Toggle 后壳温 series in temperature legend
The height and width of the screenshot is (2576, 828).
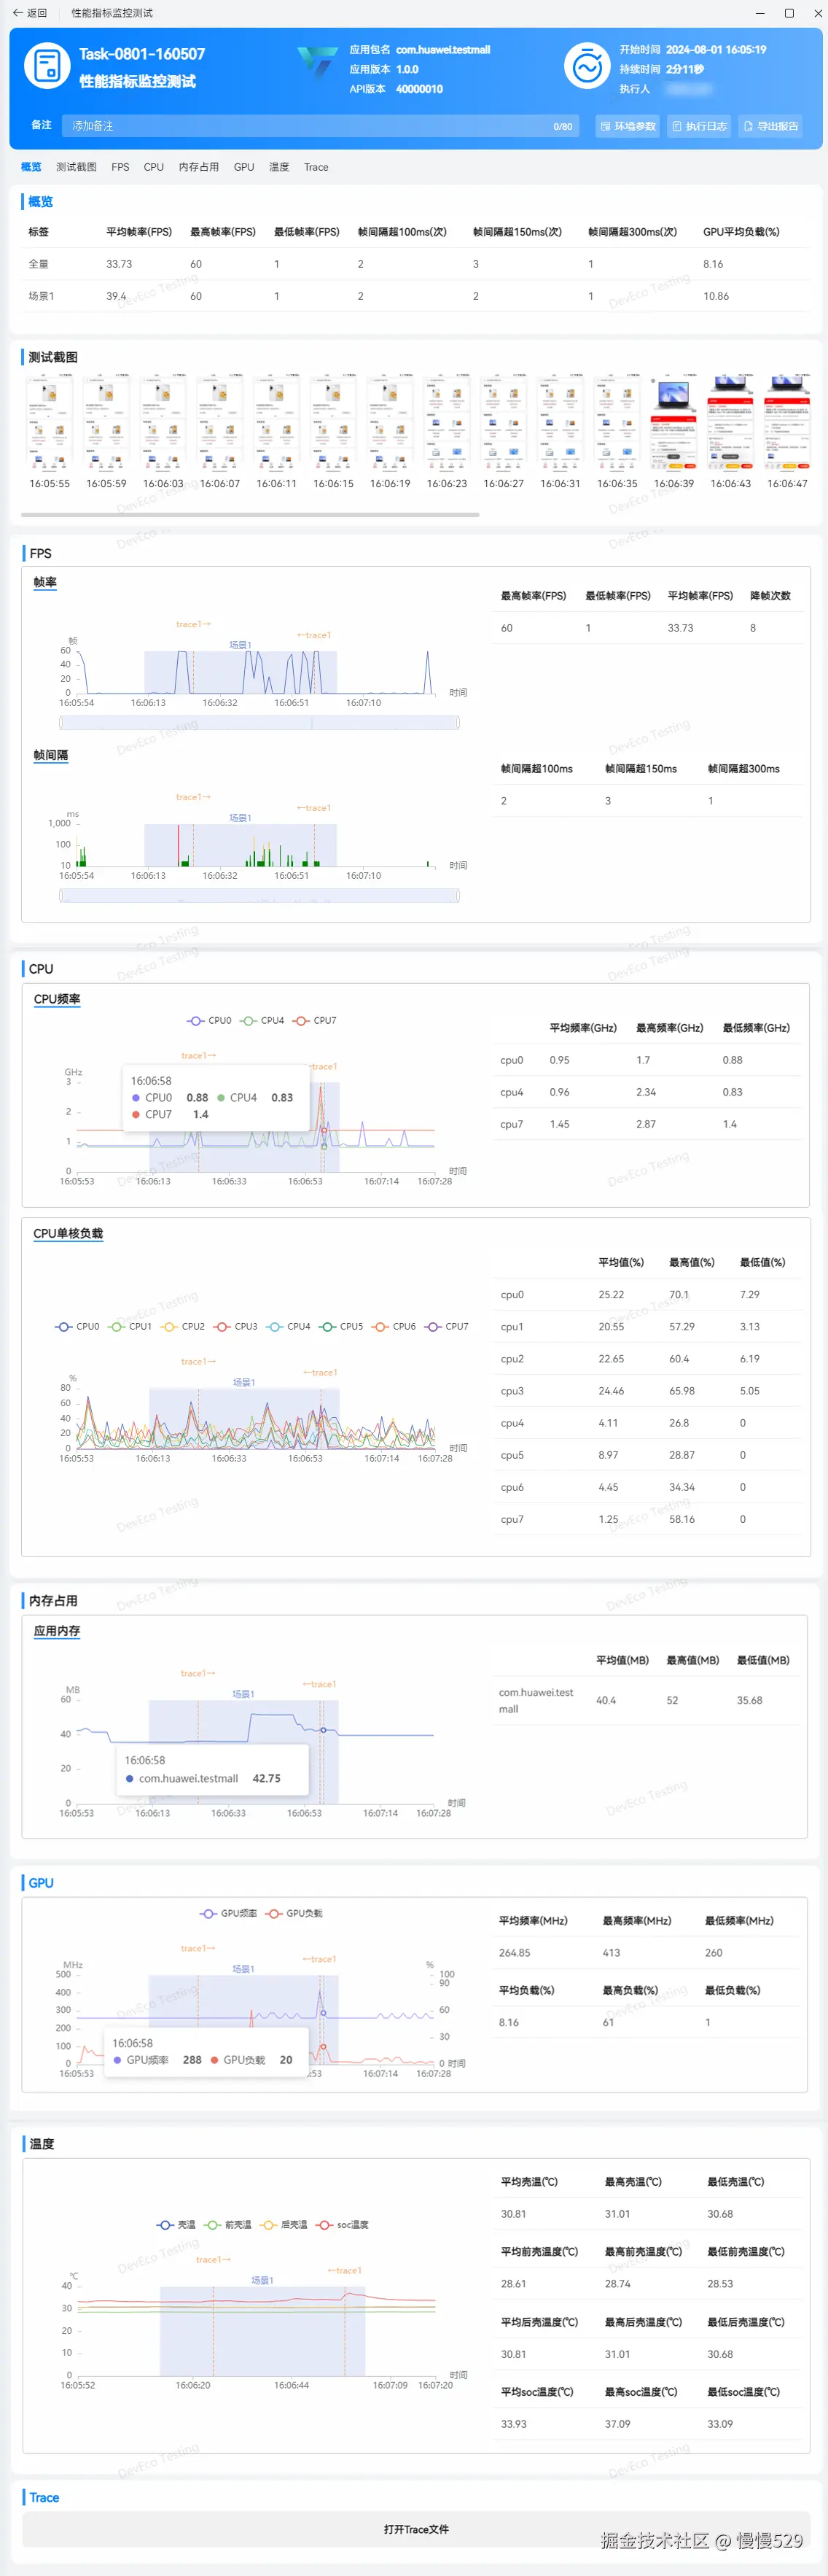click(x=284, y=2225)
